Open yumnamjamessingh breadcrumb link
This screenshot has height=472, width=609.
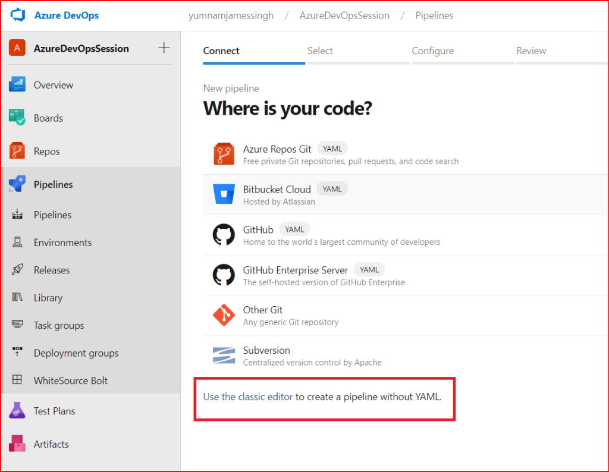pyautogui.click(x=231, y=15)
